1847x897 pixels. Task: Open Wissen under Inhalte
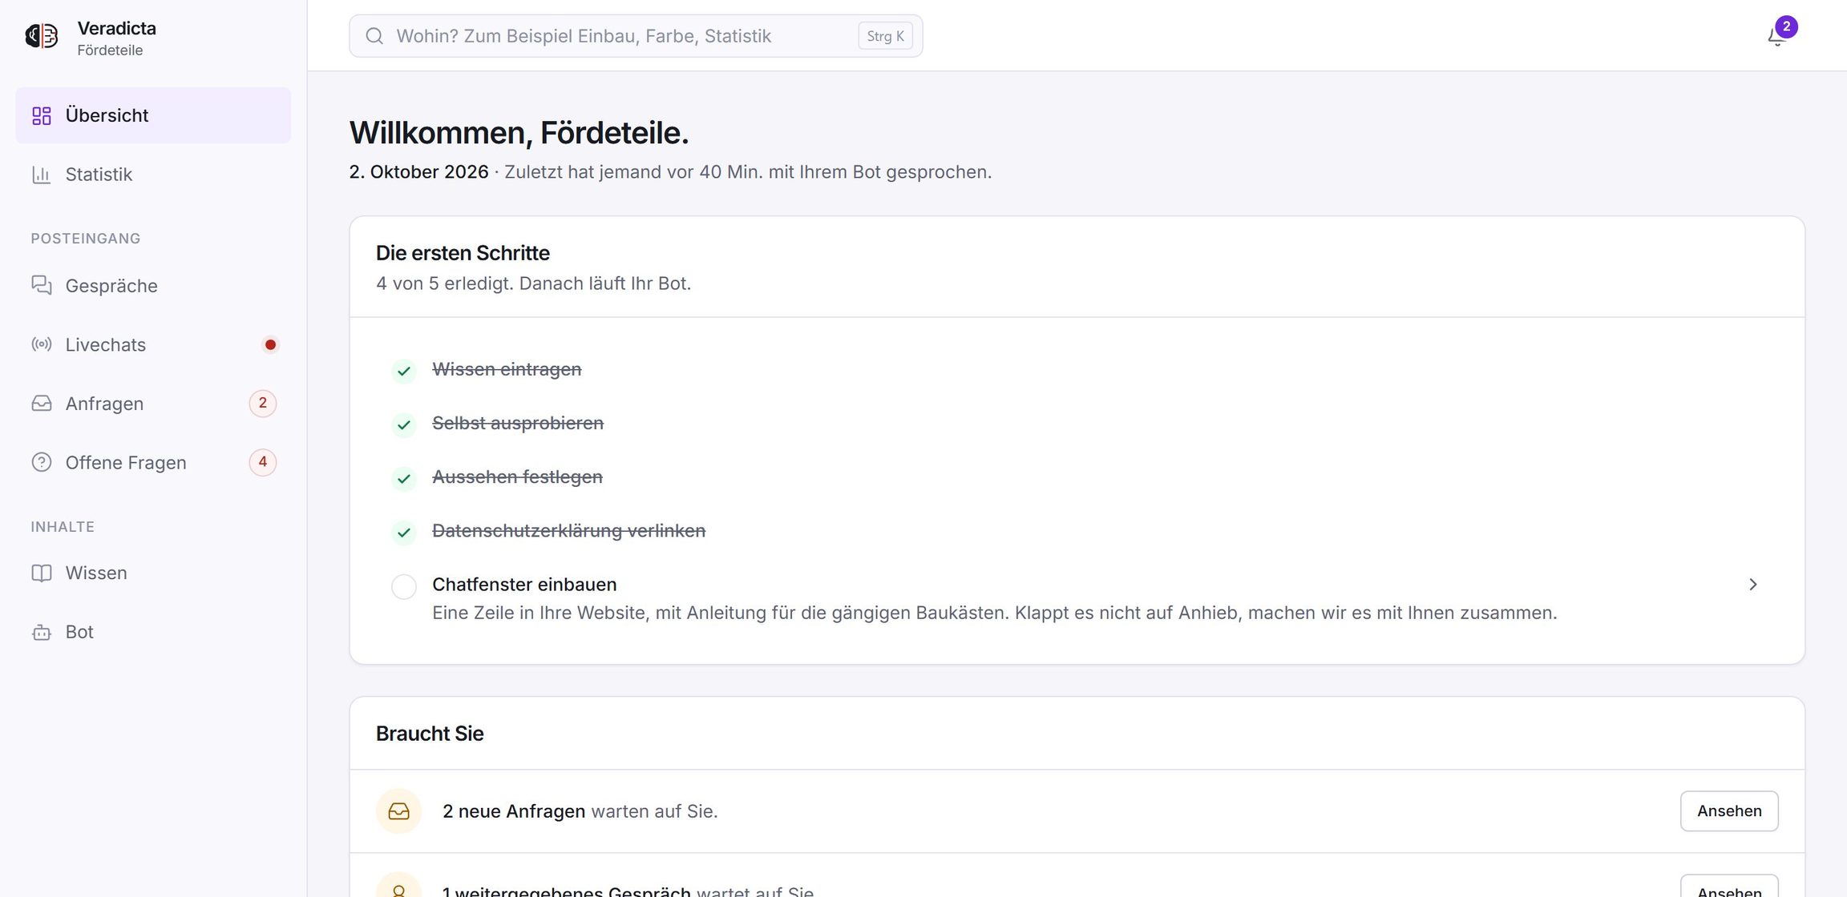click(153, 573)
